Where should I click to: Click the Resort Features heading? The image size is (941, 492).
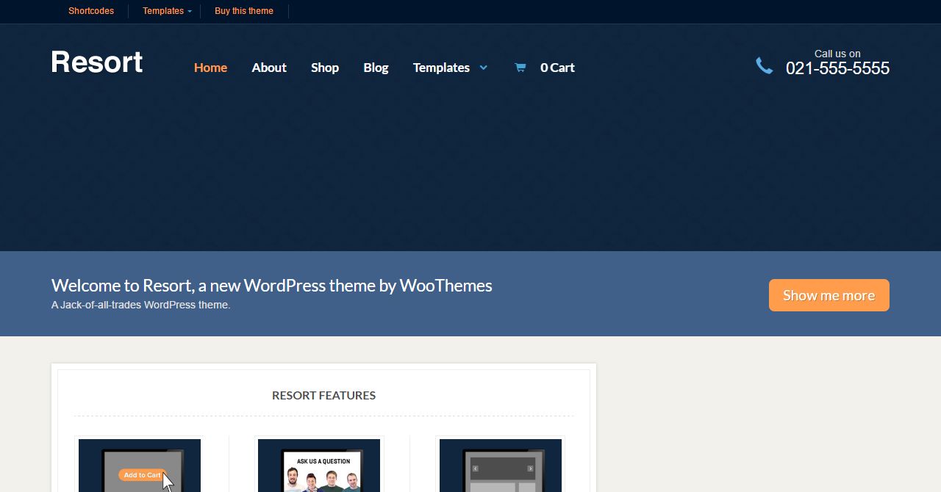(x=323, y=395)
